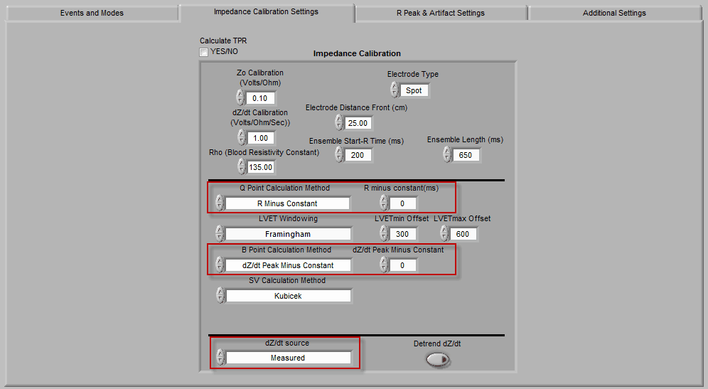
Task: Click Electrode Distance Front field 25.00
Action: coord(358,123)
